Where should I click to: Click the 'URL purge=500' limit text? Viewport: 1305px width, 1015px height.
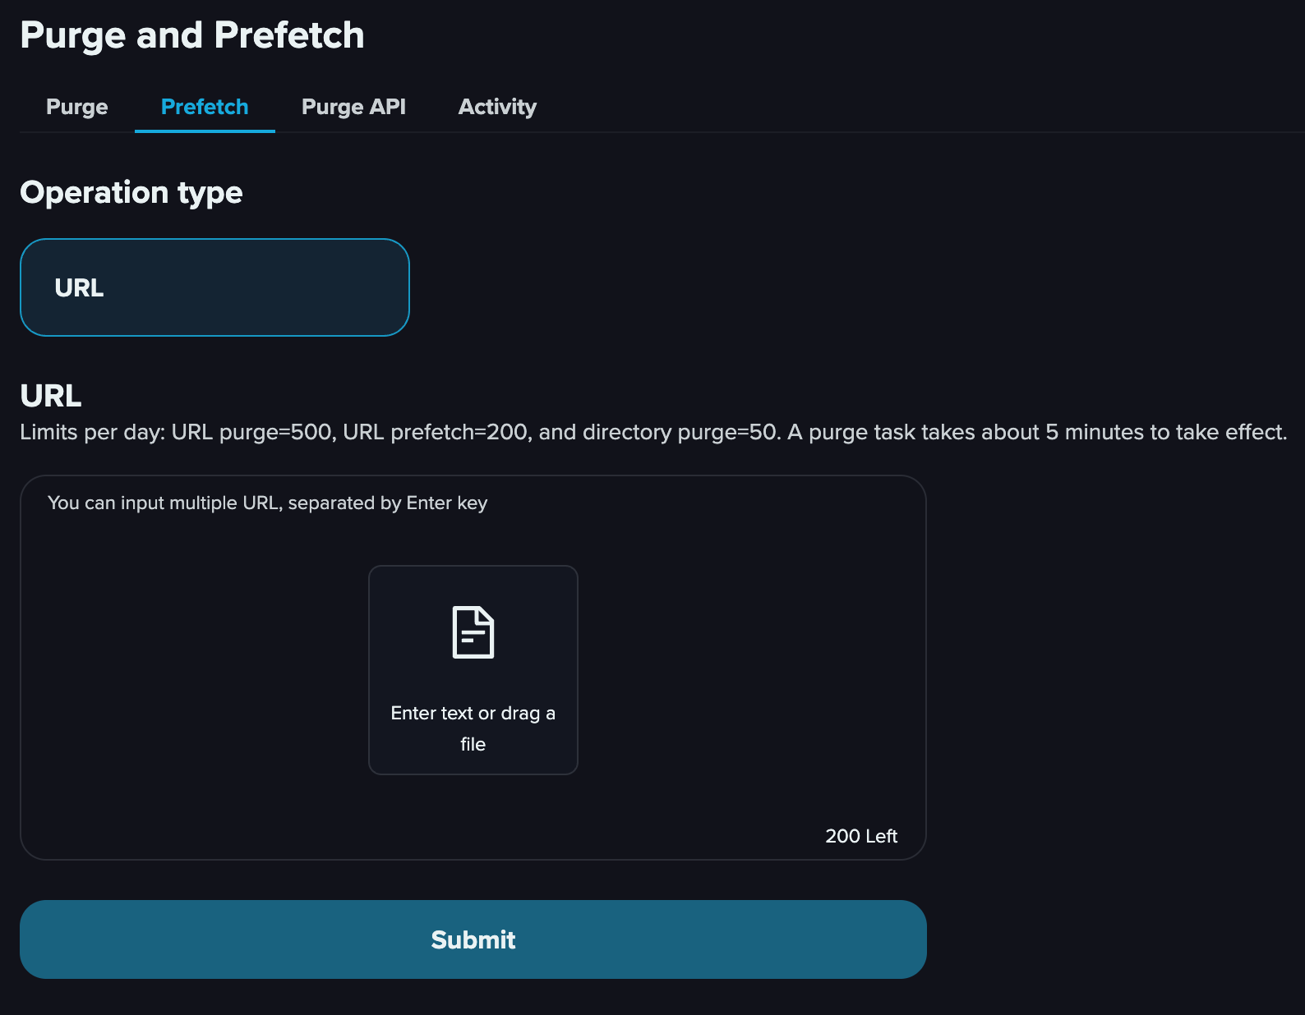click(251, 432)
